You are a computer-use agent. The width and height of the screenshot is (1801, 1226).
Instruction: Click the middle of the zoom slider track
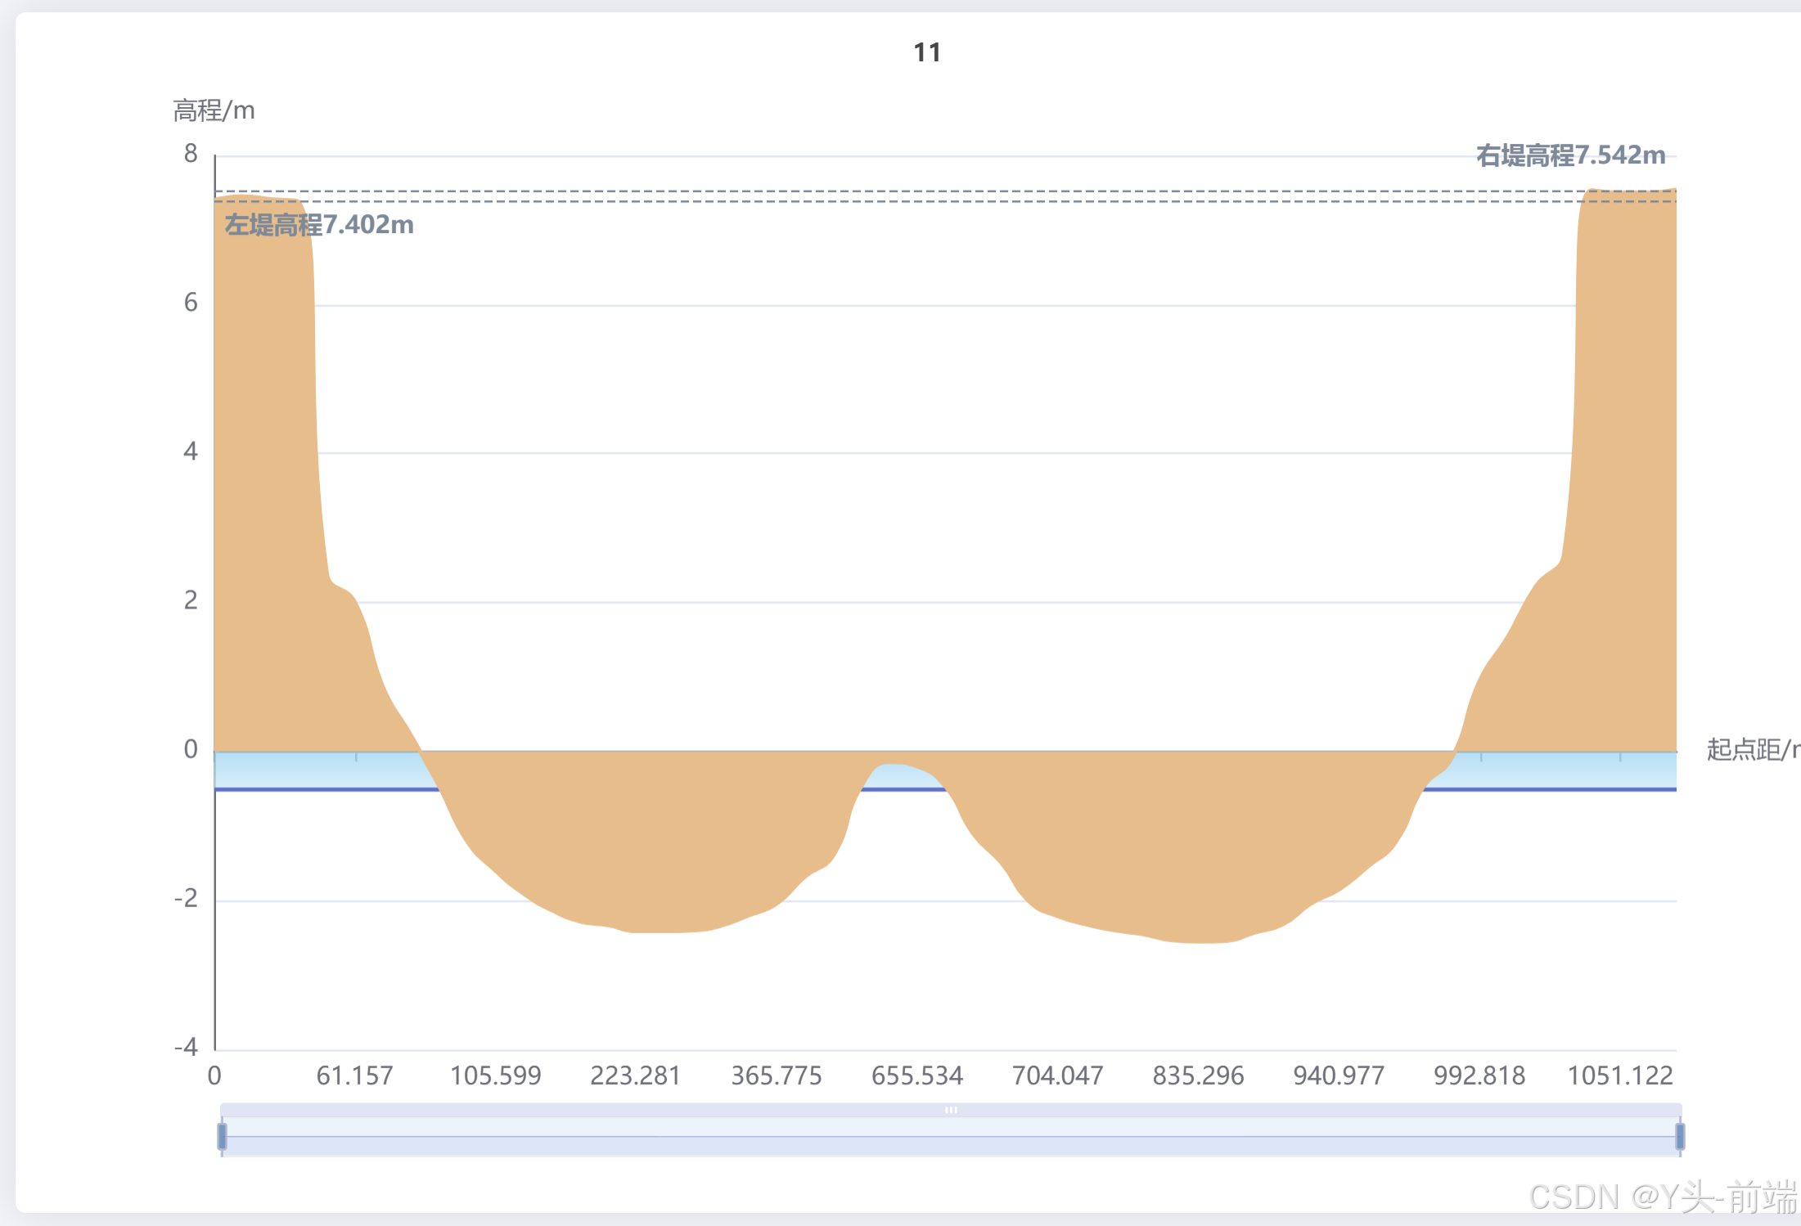coord(951,1137)
